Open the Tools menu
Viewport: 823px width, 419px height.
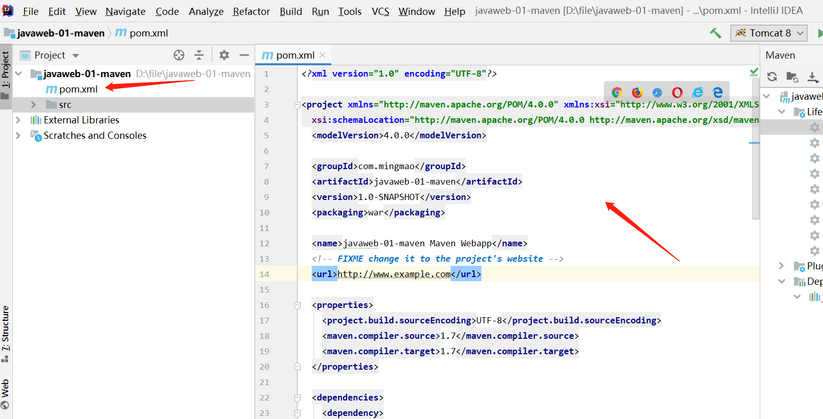350,11
